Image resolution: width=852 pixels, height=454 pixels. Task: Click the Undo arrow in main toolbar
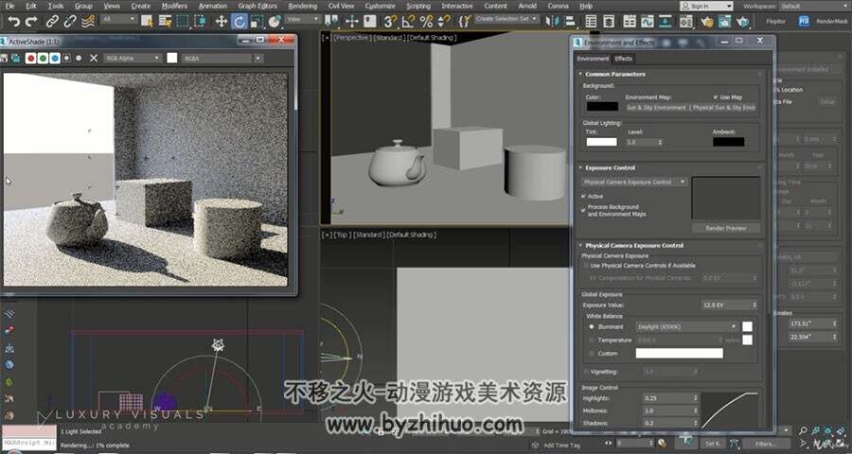click(x=13, y=22)
